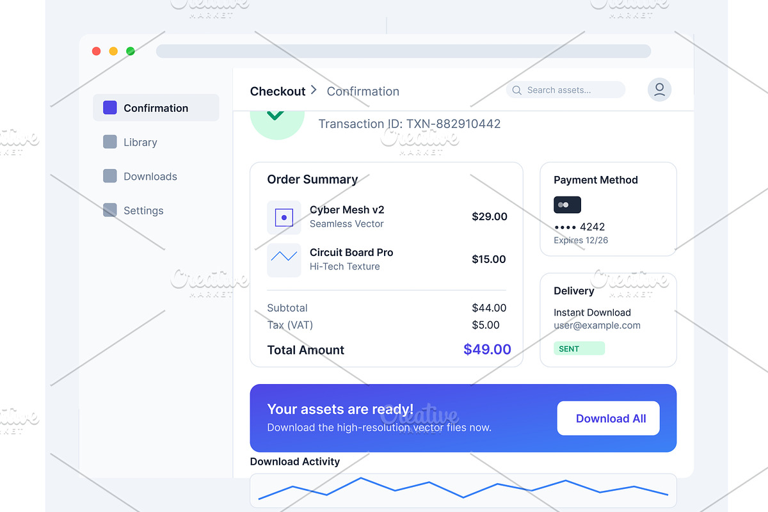Click the Circuit Board Pro item name
Screen dimensions: 768x512
[x=351, y=252]
